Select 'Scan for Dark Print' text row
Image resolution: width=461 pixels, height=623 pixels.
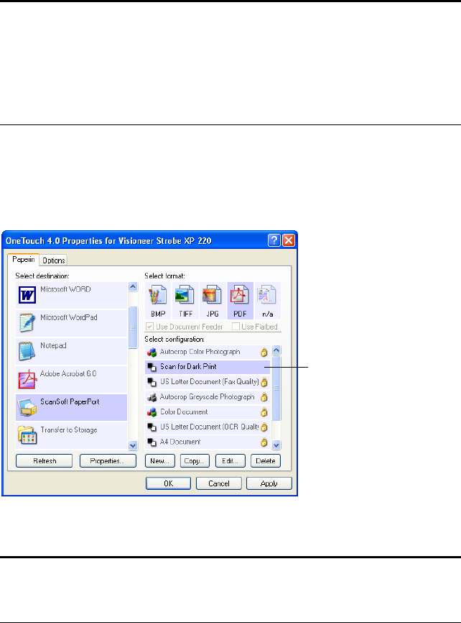(207, 367)
